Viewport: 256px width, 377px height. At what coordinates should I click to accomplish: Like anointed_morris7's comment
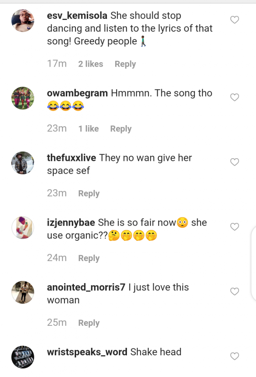(x=235, y=292)
